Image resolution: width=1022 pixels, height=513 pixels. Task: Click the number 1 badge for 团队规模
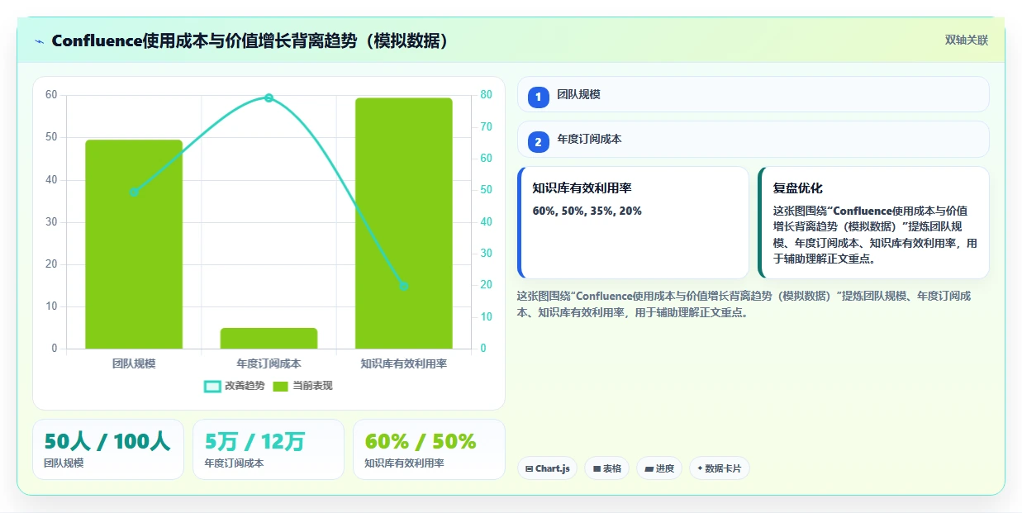coord(538,97)
